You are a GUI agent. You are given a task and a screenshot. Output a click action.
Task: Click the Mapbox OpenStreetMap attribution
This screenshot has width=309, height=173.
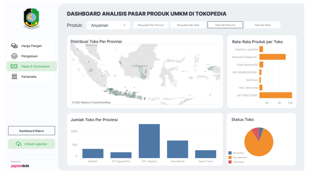click(91, 102)
